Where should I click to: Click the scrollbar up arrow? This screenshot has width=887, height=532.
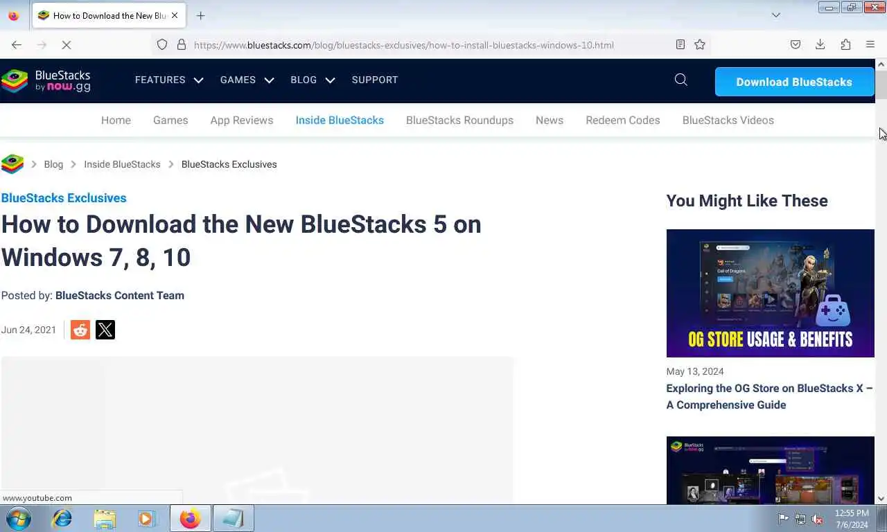point(881,64)
